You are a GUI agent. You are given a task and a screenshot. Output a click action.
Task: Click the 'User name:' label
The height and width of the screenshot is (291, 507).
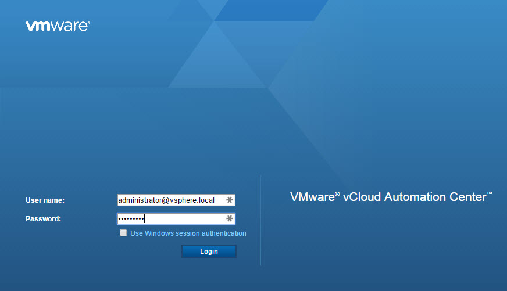(x=45, y=200)
